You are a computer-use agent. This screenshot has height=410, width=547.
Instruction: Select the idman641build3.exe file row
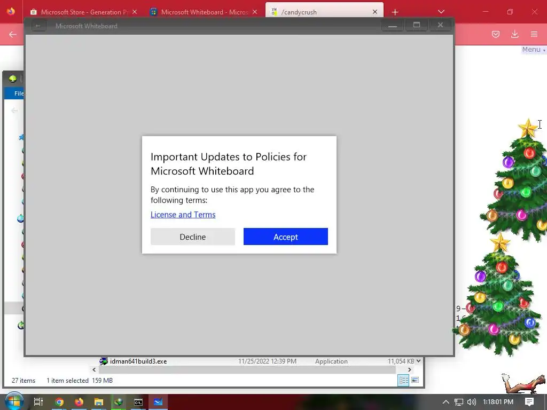[x=258, y=361]
